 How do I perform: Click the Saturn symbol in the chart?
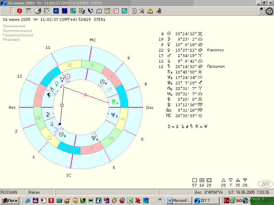[52, 90]
